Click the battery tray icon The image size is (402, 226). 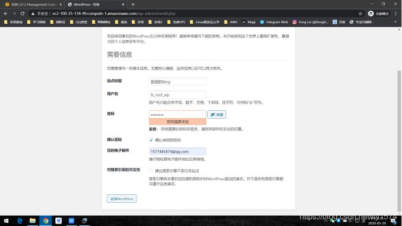pyautogui.click(x=345, y=221)
